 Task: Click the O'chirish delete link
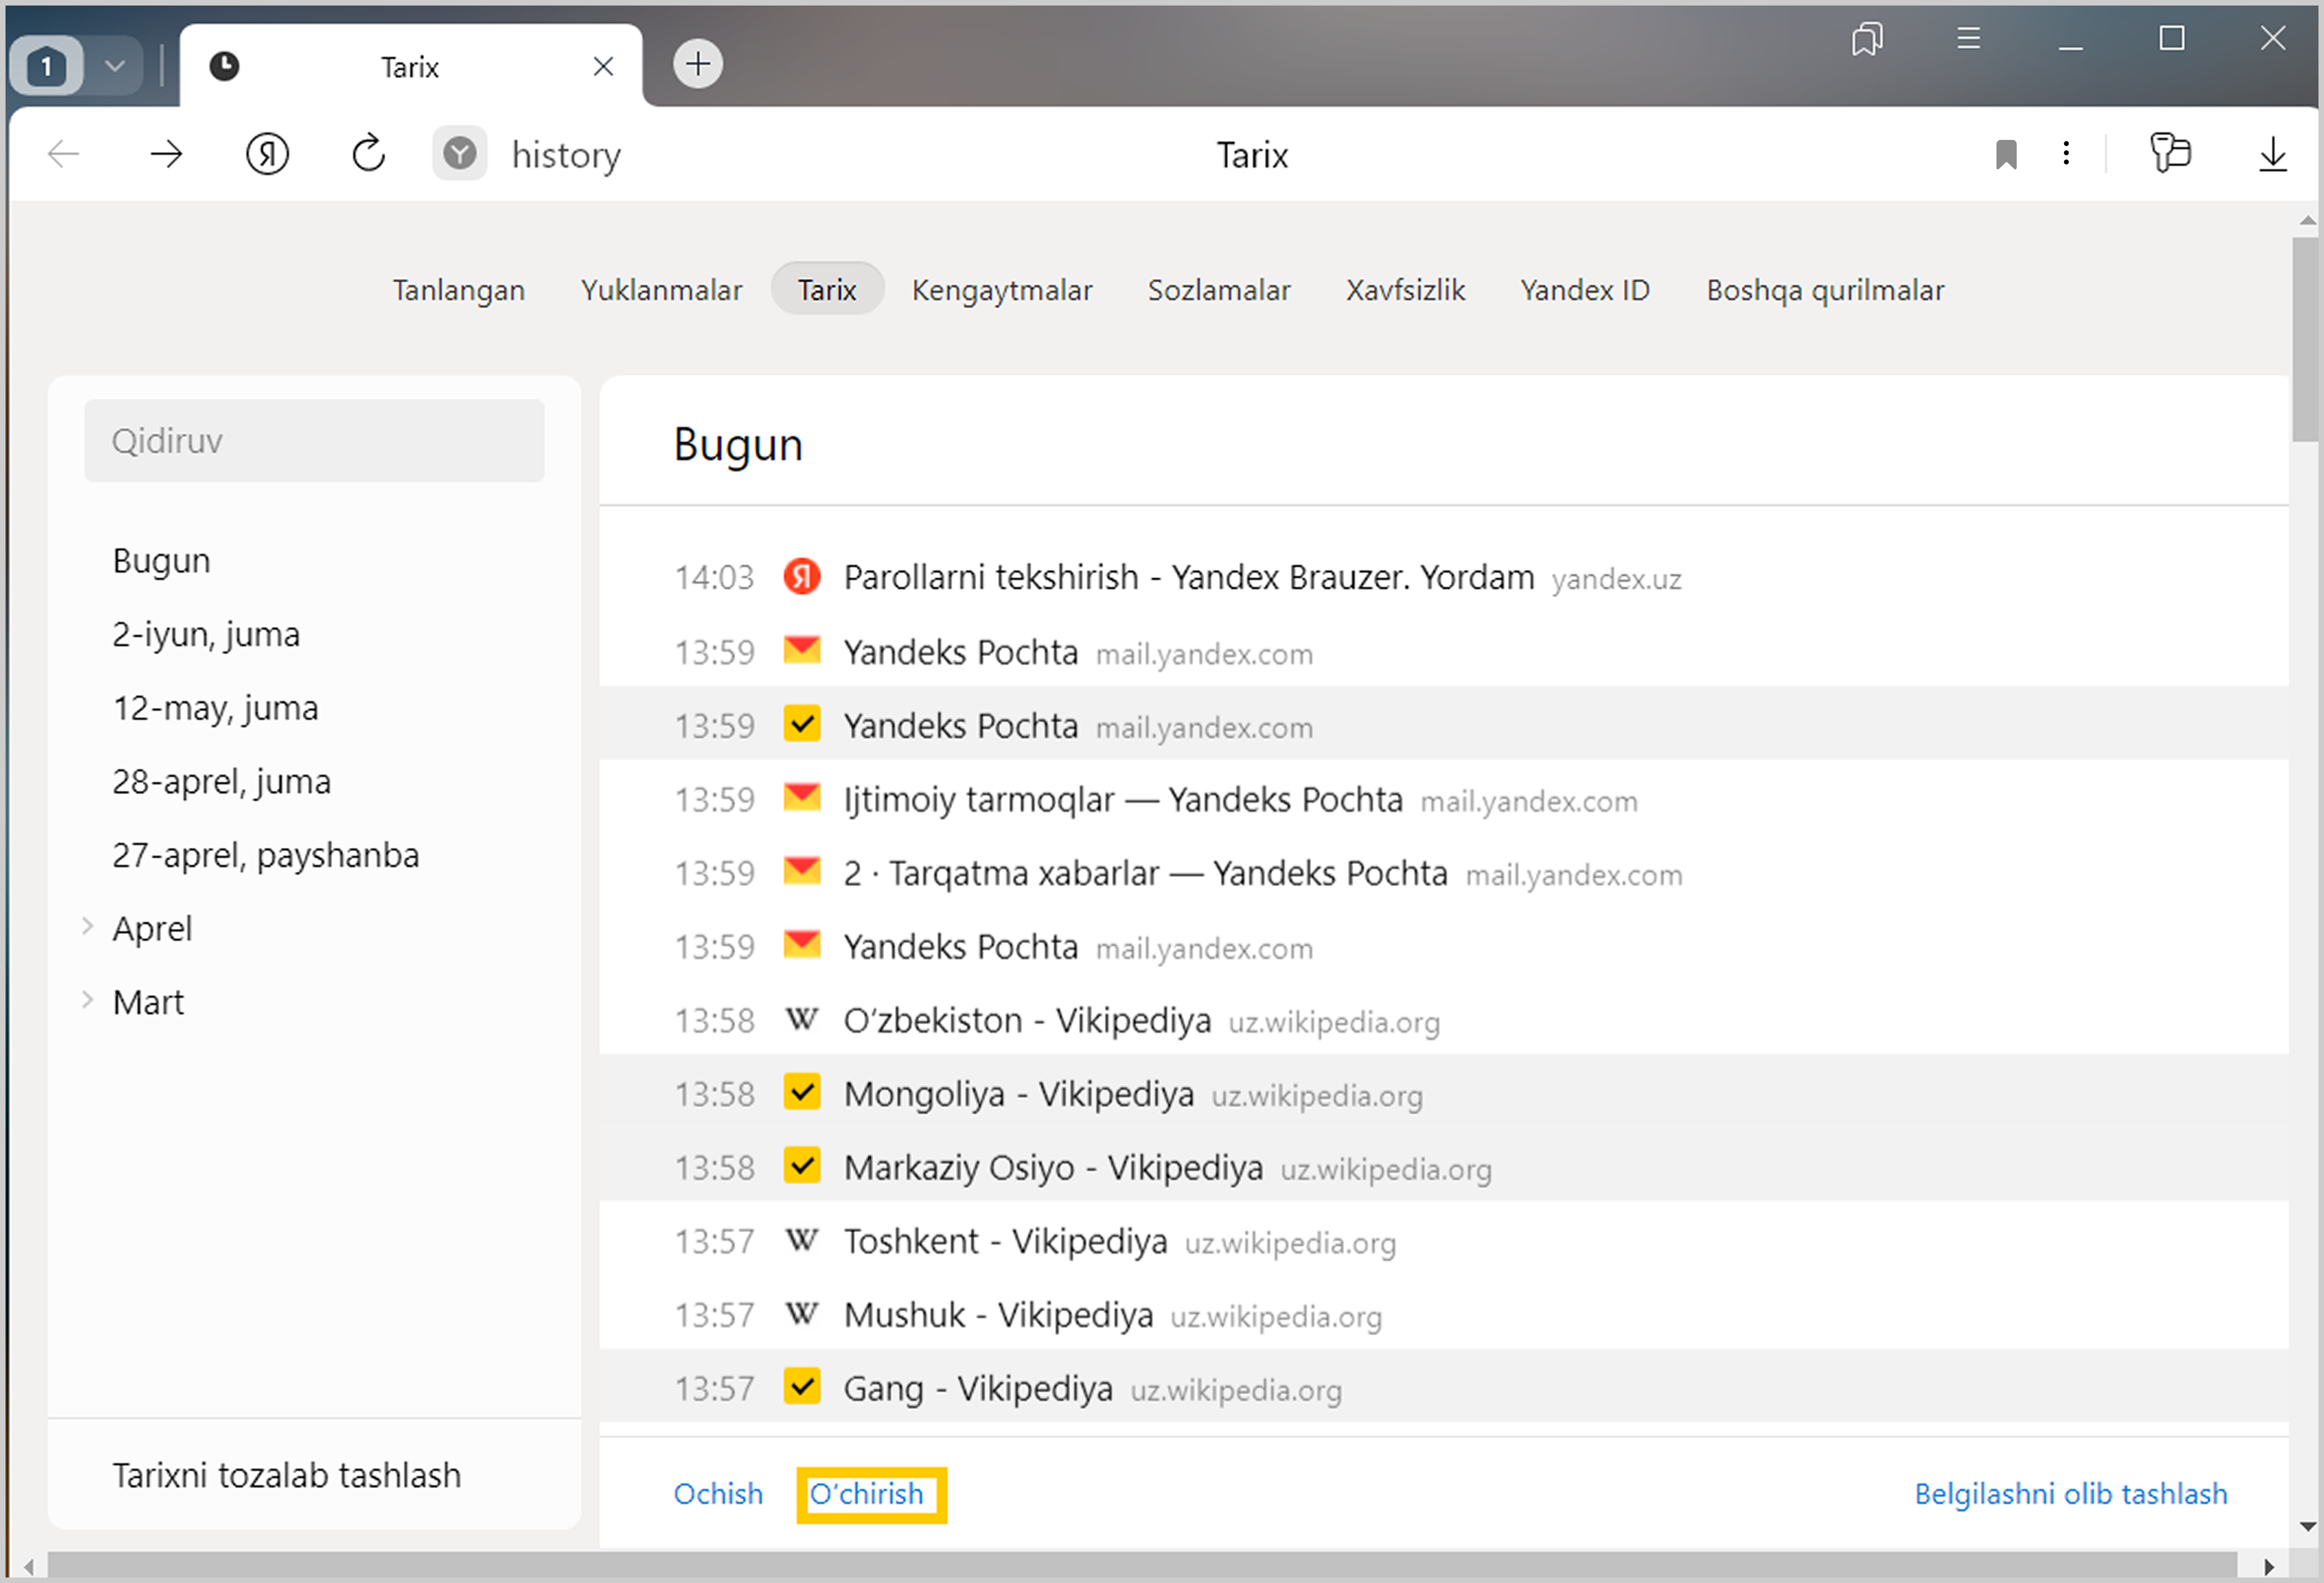(866, 1494)
